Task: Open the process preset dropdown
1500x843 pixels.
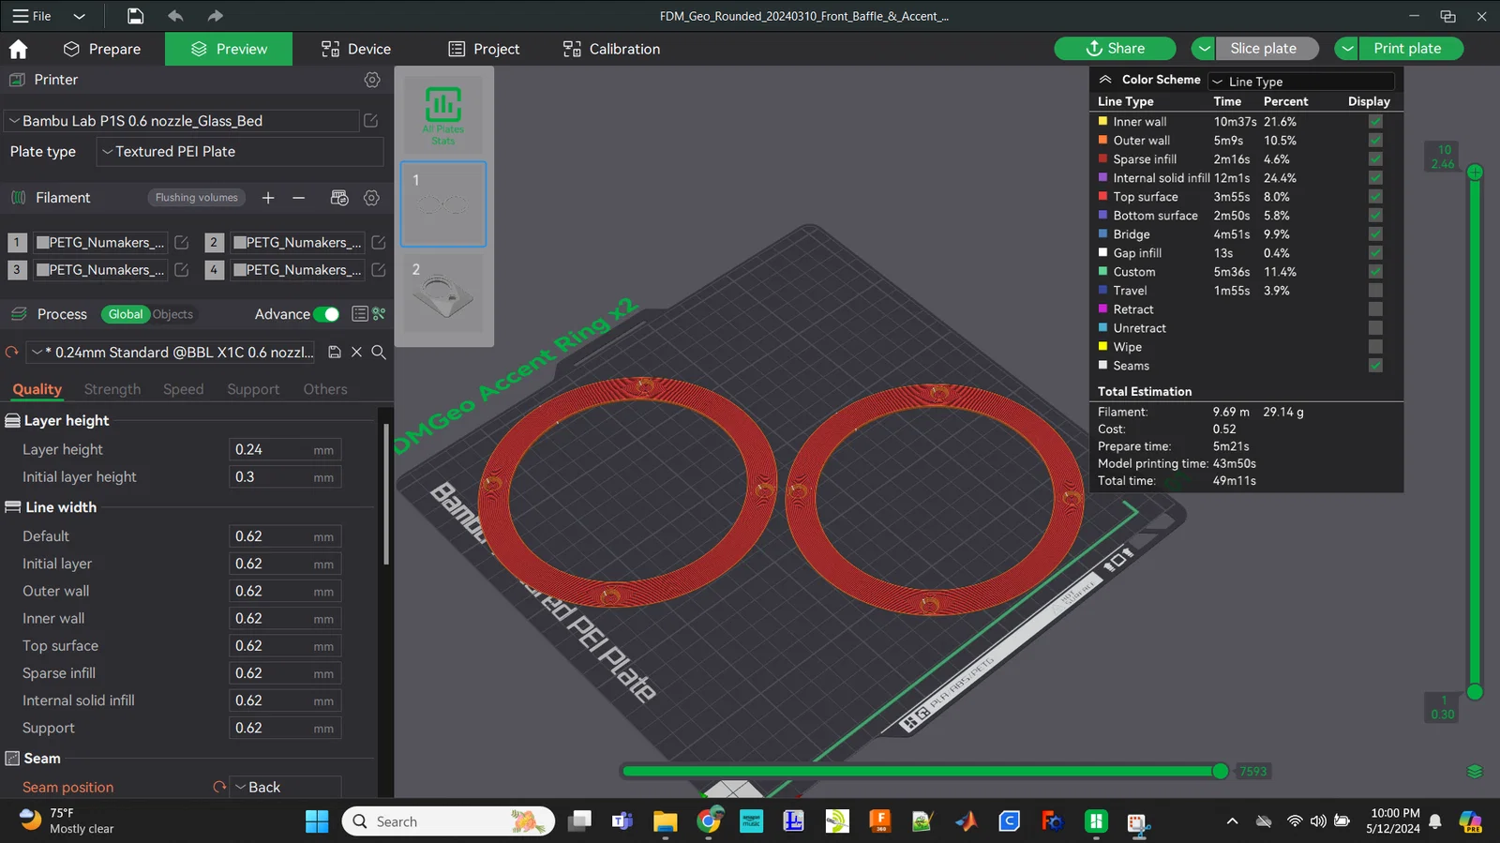Action: tap(172, 353)
